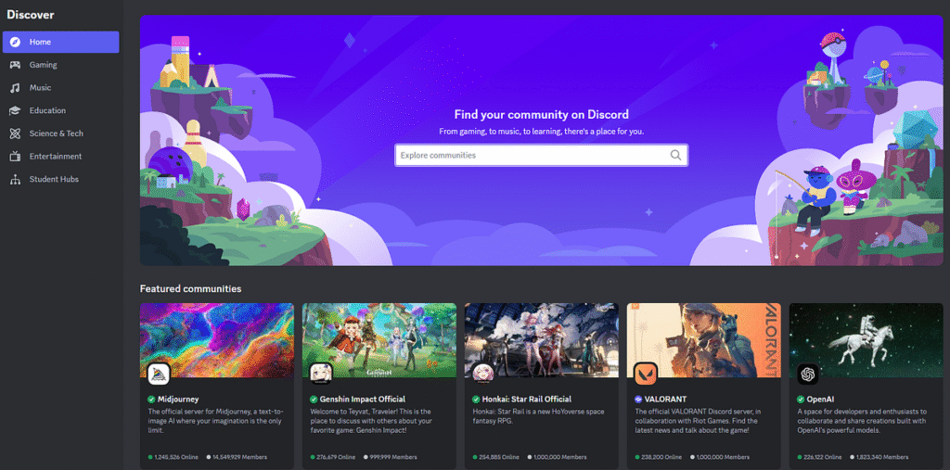Open the Genshin Impact banner image
950x470 pixels.
[379, 340]
